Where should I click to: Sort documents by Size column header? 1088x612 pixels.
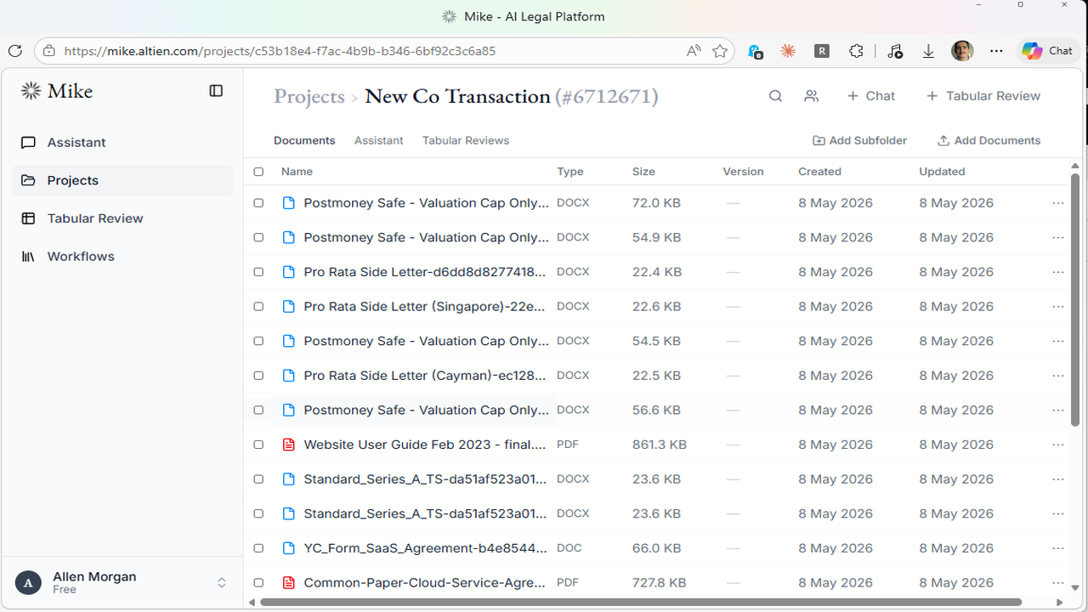(643, 172)
